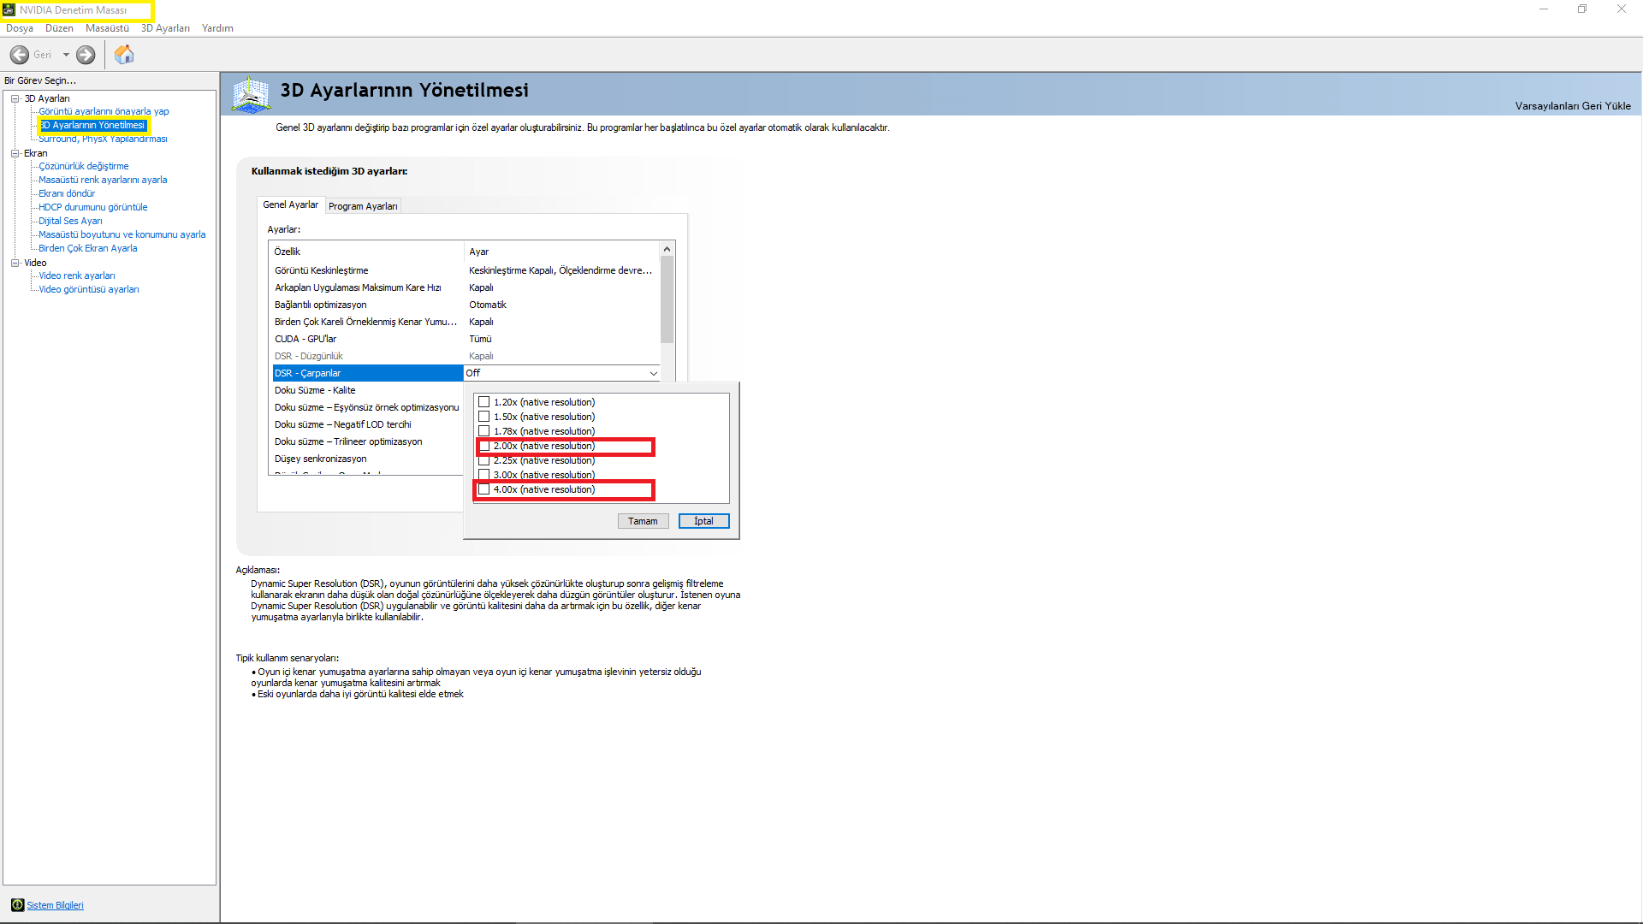Open the back history dropdown arrow
The width and height of the screenshot is (1643, 924).
pyautogui.click(x=66, y=55)
